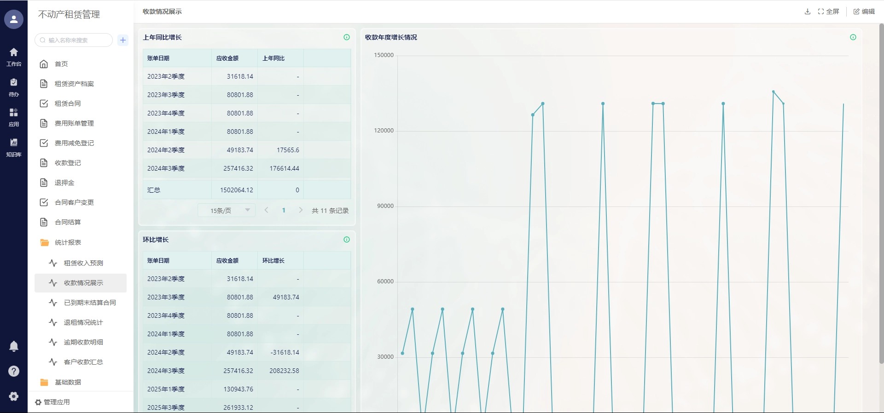Open 逾期收款明细 report
Image resolution: width=884 pixels, height=413 pixels.
tap(83, 342)
